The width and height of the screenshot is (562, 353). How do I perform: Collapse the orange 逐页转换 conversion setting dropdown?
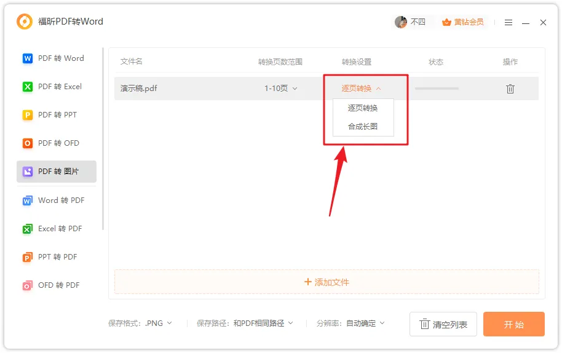coord(361,89)
